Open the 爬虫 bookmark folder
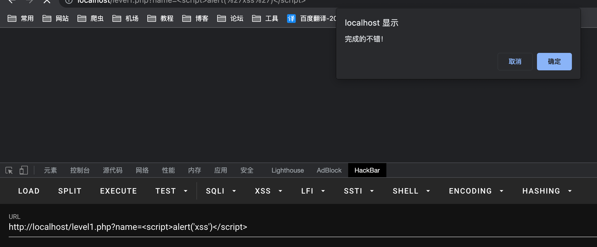The height and width of the screenshot is (247, 597). coord(91,19)
